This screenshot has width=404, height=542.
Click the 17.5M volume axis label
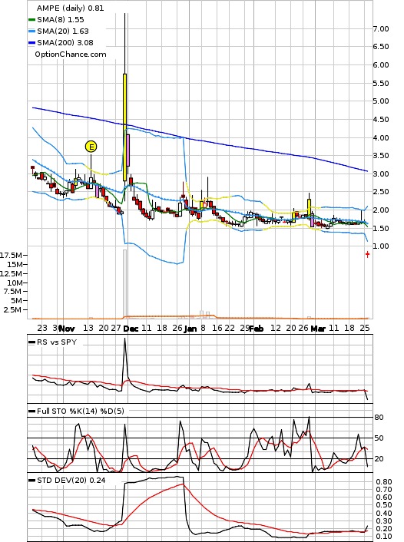click(11, 256)
